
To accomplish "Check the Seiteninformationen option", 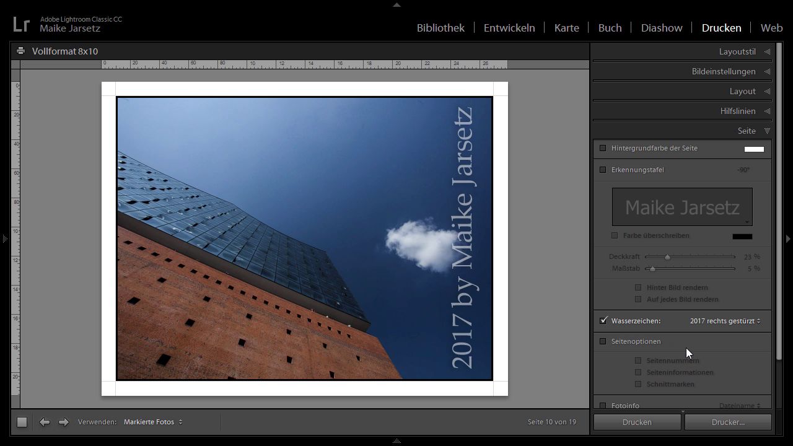I will [638, 372].
